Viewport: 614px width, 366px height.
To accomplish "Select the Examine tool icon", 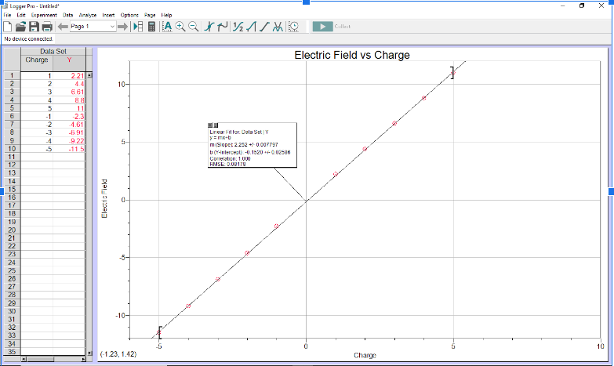I will point(209,27).
